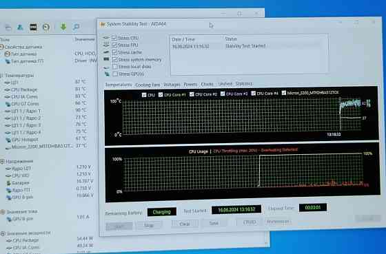Viewport: 386px width, 254px height.
Task: Click the Поле column header in AIDA64 window
Action: point(5,40)
